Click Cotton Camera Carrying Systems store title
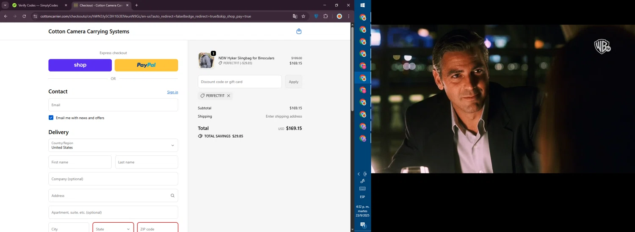The width and height of the screenshot is (635, 232). click(x=89, y=31)
